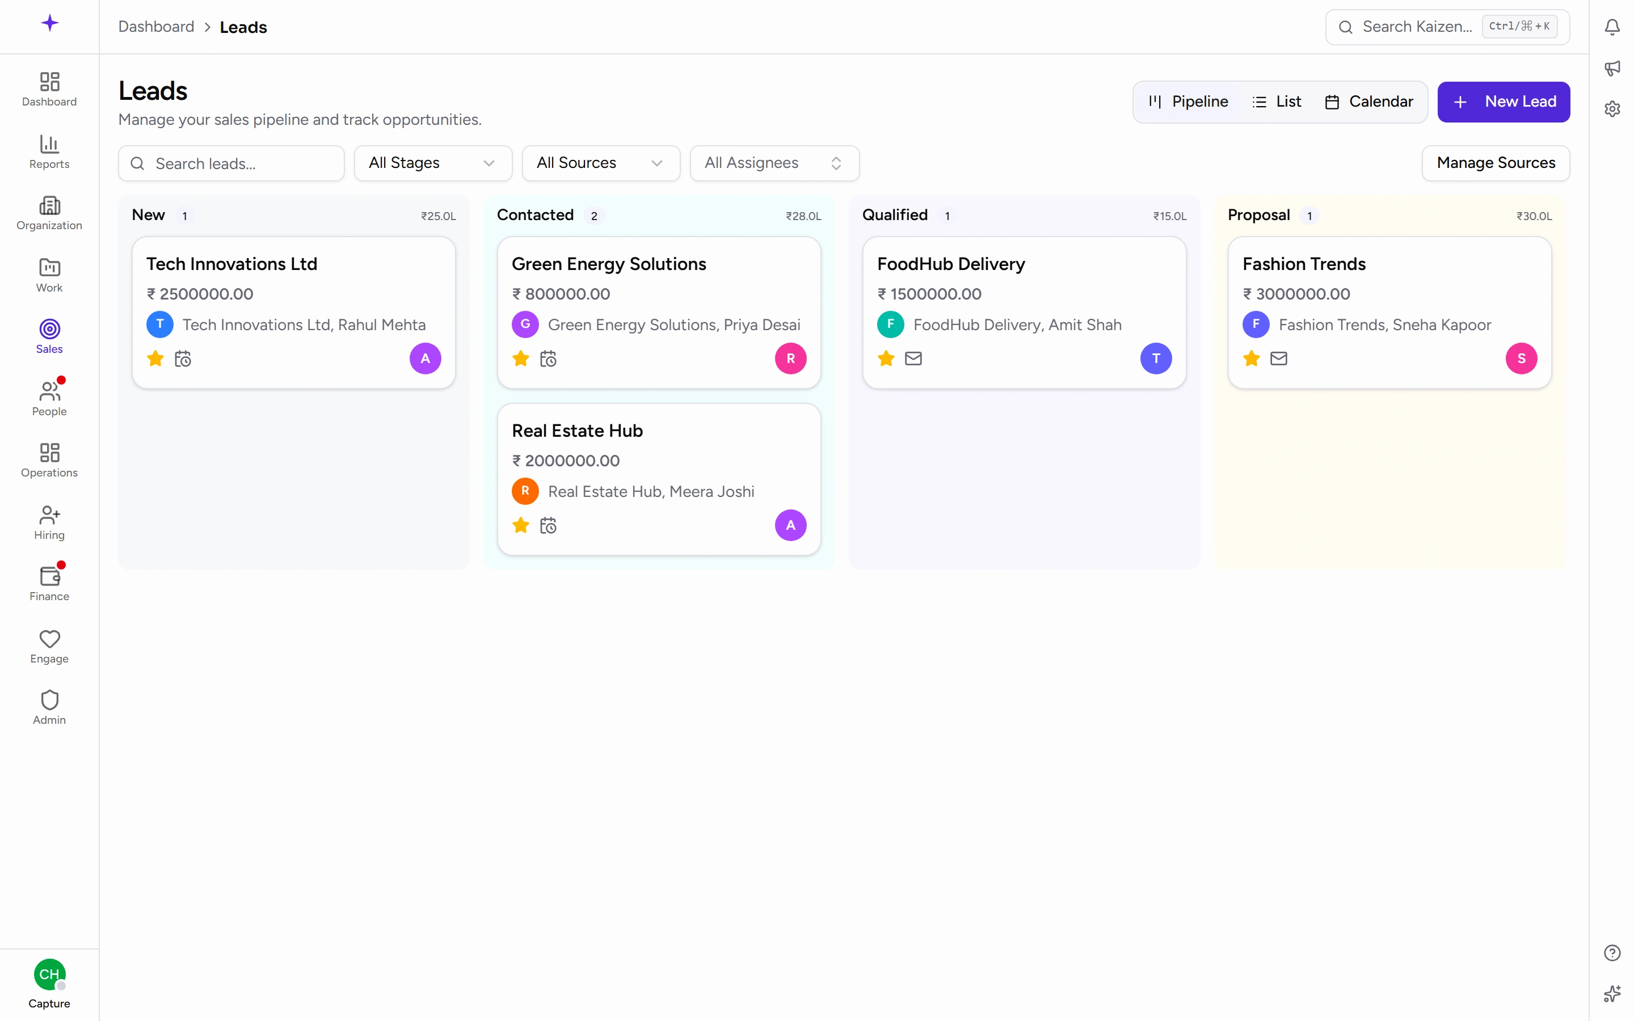
Task: Click the ₹ 800000.00 amount
Action: click(561, 294)
